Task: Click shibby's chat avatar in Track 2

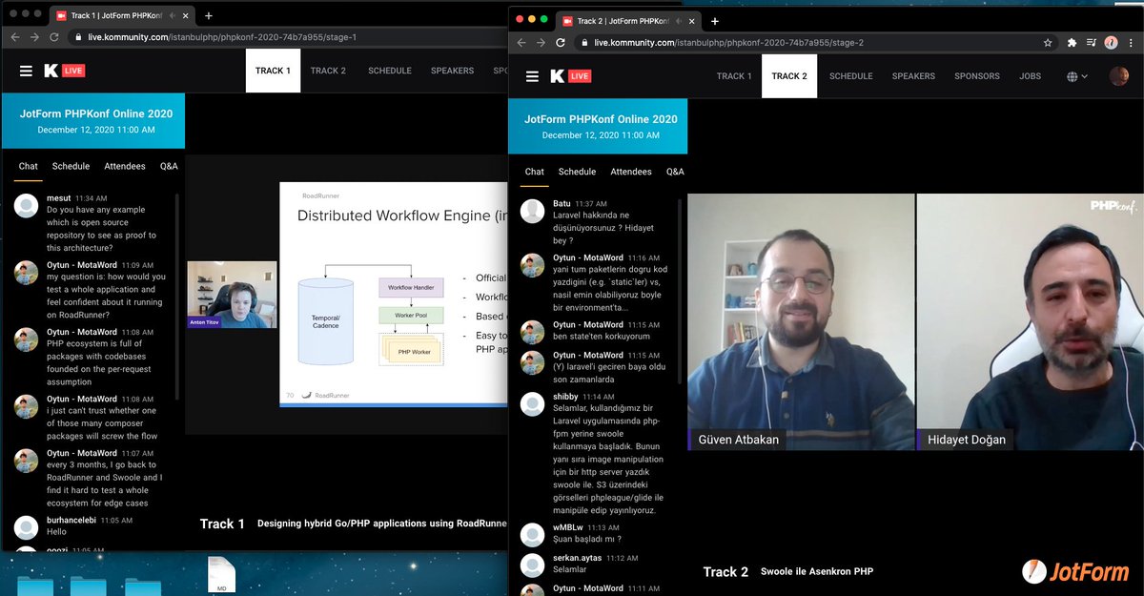Action: tap(532, 403)
